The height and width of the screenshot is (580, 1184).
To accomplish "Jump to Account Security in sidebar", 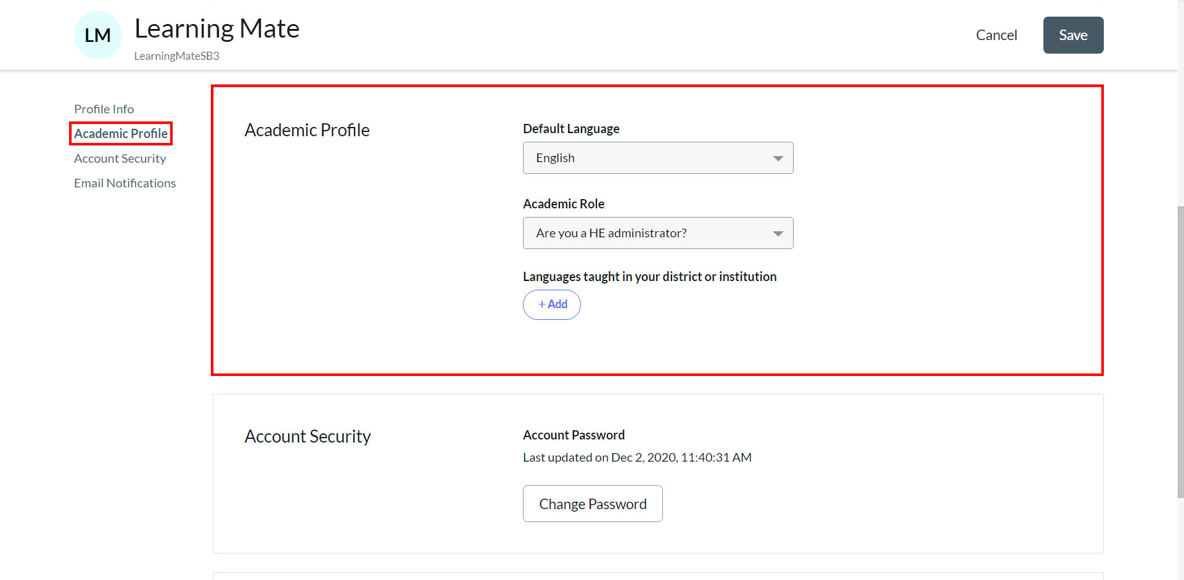I will pyautogui.click(x=120, y=158).
